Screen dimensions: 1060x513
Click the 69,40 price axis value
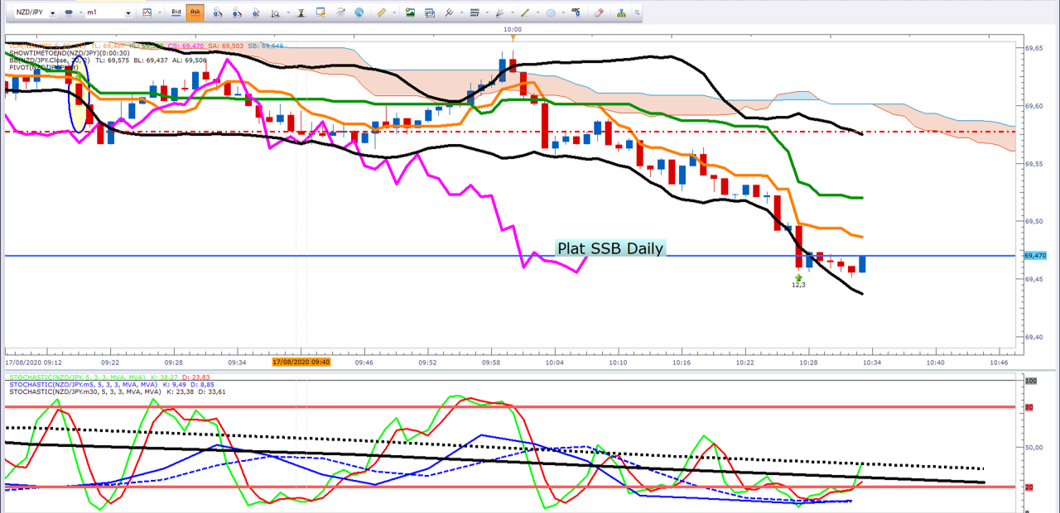pyautogui.click(x=1034, y=338)
